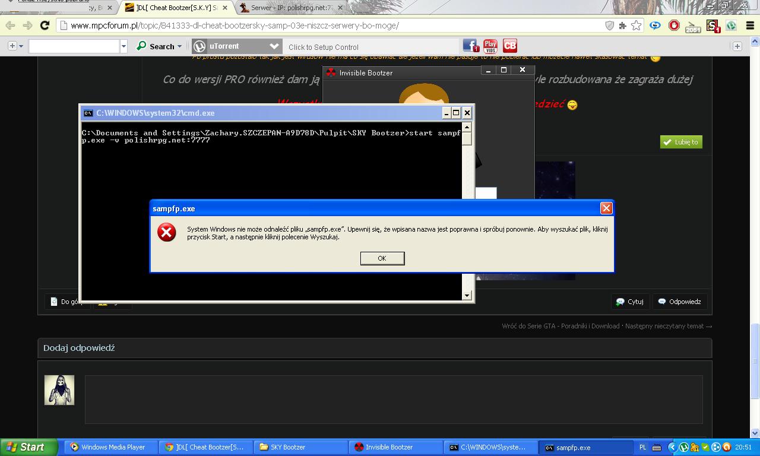Click the plus button at toolbar right

click(737, 46)
